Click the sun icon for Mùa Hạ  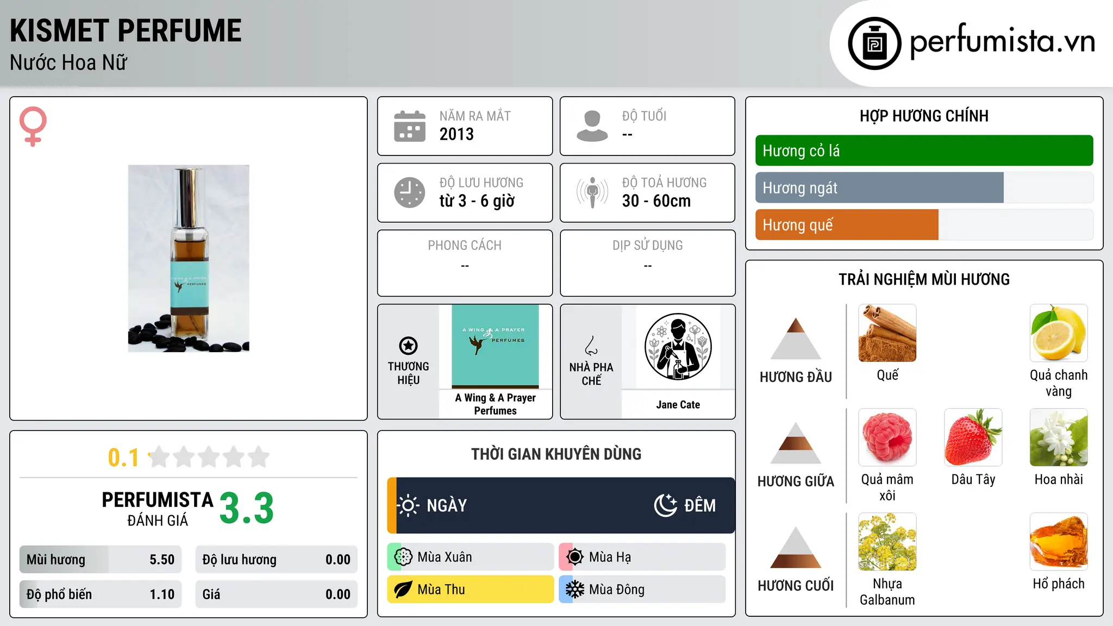[575, 557]
